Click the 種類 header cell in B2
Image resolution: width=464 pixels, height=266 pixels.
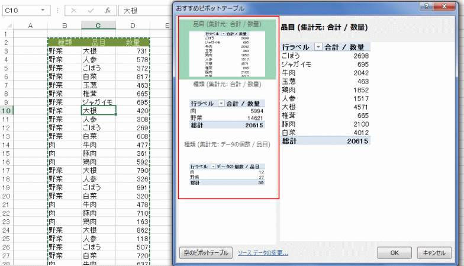(x=64, y=43)
